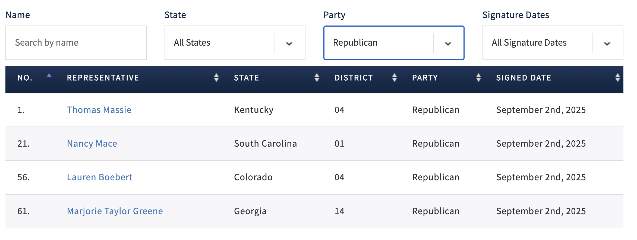Click the Party column sort arrows
Image resolution: width=637 pixels, height=240 pixels.
(478, 78)
